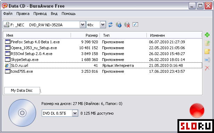Click the My Data Disc label field
Screen dimensions: 214x133
(x=22, y=90)
